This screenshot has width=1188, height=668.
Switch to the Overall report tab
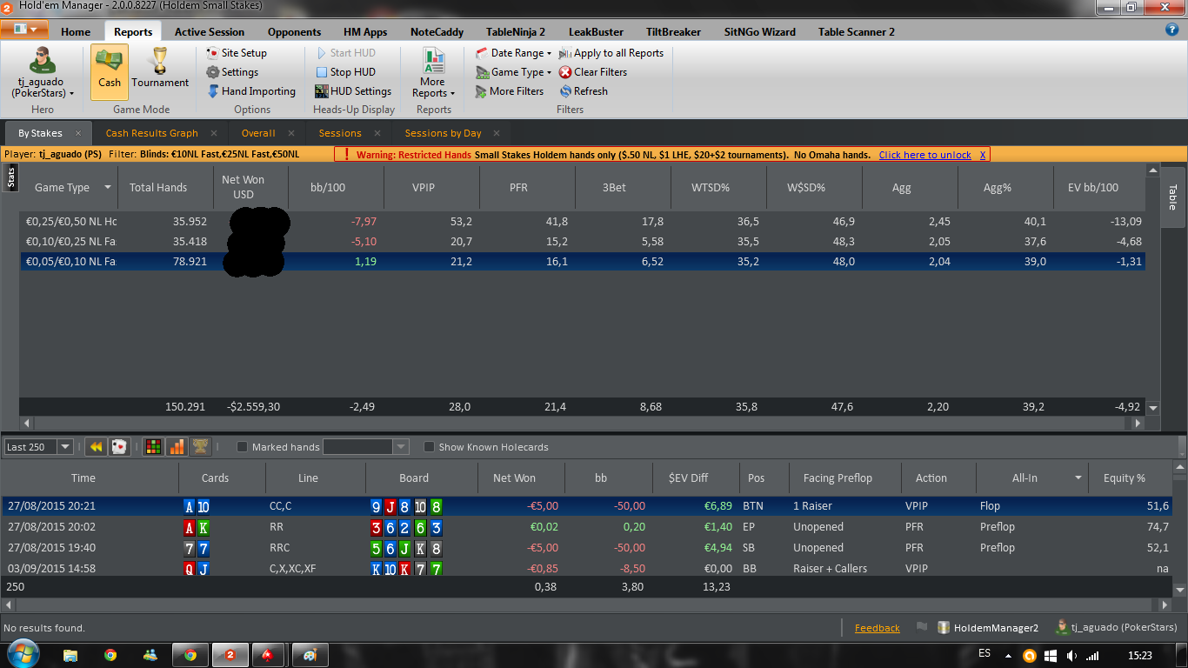[x=258, y=133]
